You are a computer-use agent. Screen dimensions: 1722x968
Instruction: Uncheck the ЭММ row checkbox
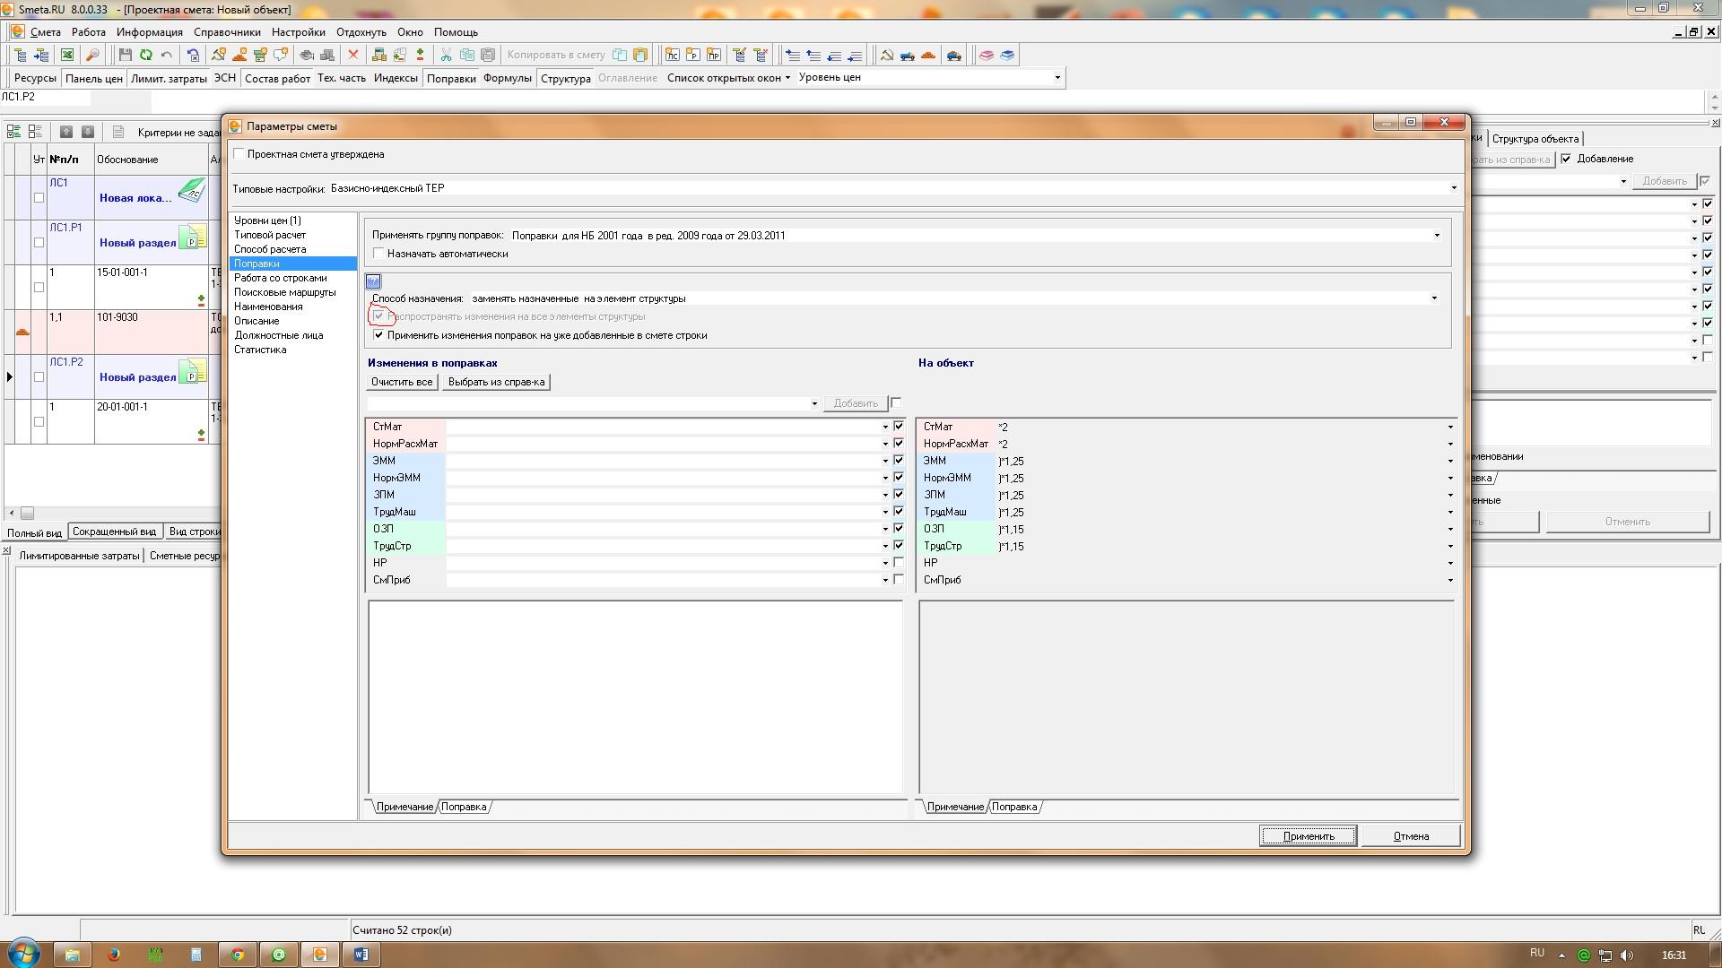899,461
